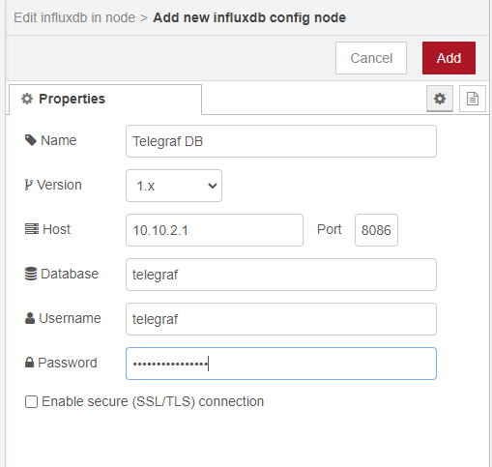Click the user icon beside Username

pyautogui.click(x=30, y=318)
